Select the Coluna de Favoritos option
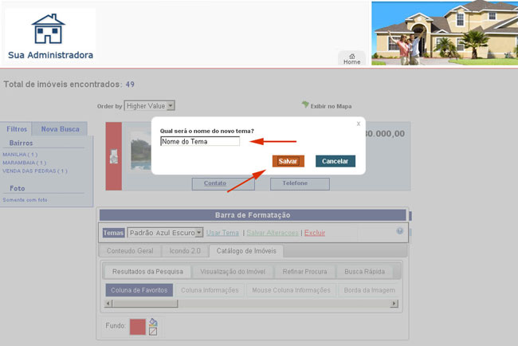 139,290
